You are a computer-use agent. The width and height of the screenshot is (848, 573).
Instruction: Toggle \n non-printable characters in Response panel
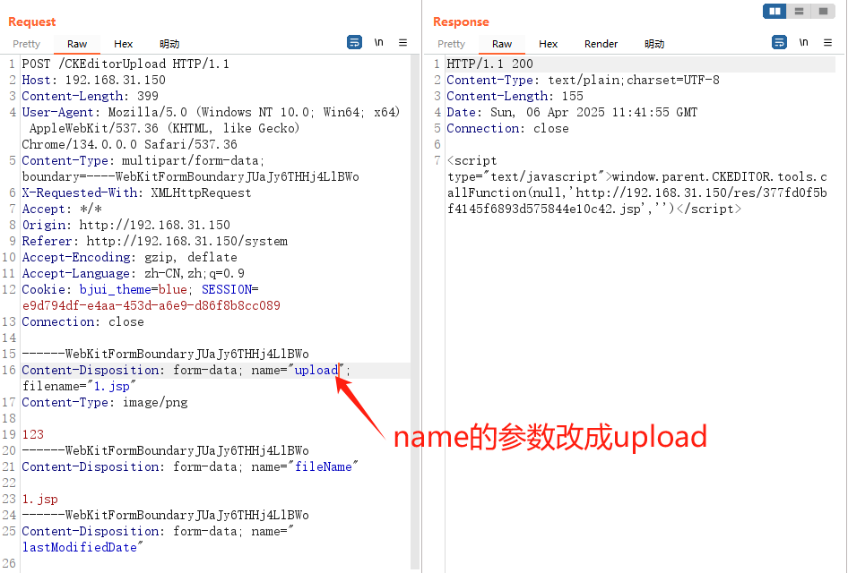coord(804,42)
